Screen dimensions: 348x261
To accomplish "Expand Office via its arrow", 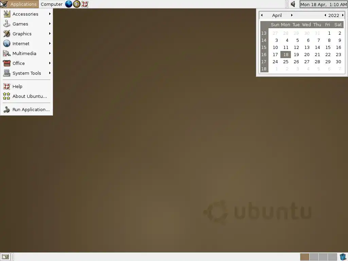I will pyautogui.click(x=50, y=63).
